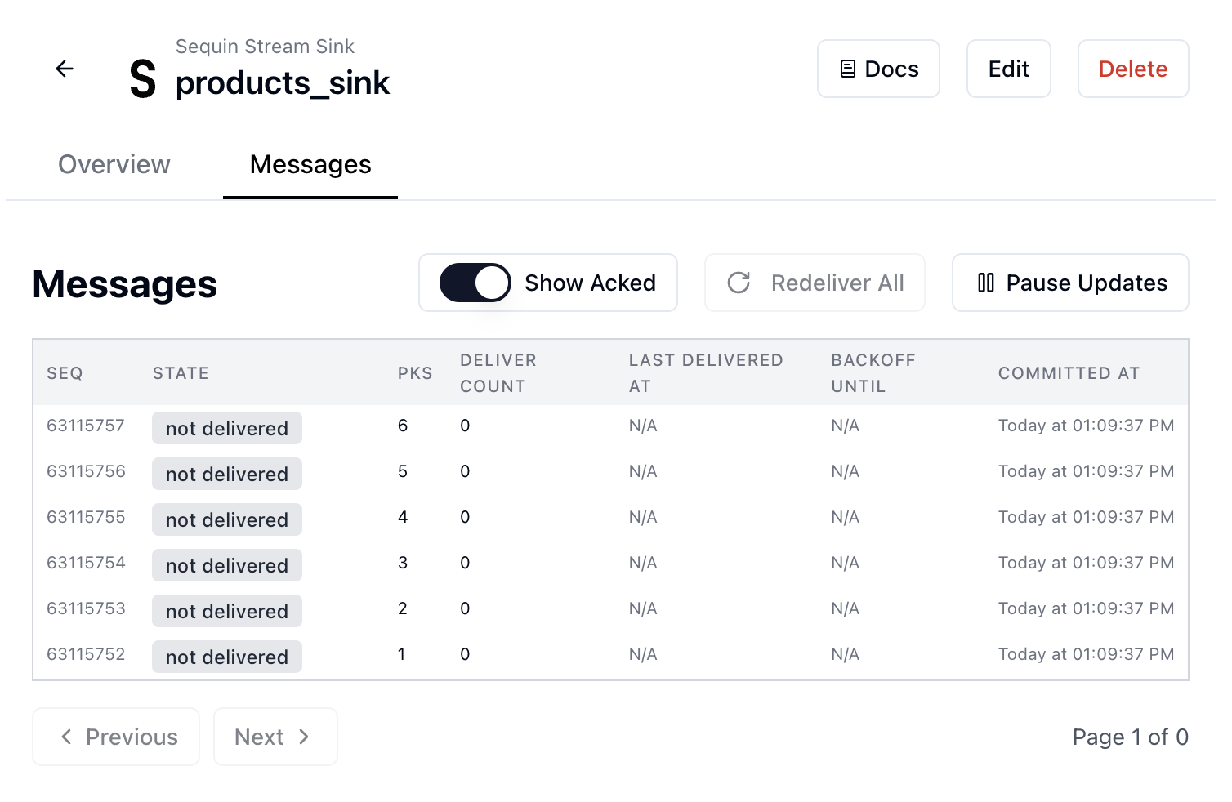Screen dimensions: 1232x802
Task: Click the right chevron in the Next button
Action: point(305,737)
